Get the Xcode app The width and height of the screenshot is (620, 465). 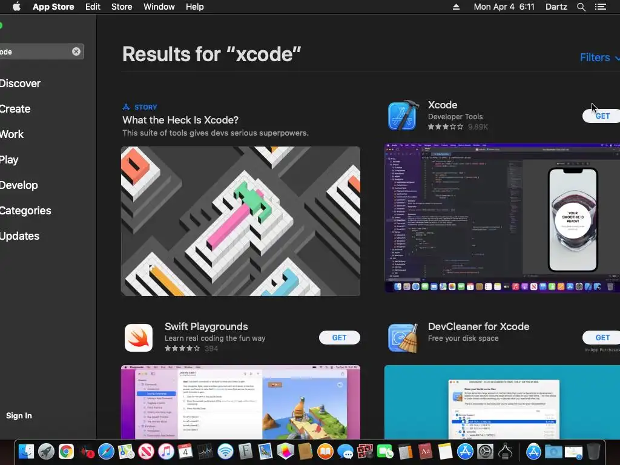(601, 116)
